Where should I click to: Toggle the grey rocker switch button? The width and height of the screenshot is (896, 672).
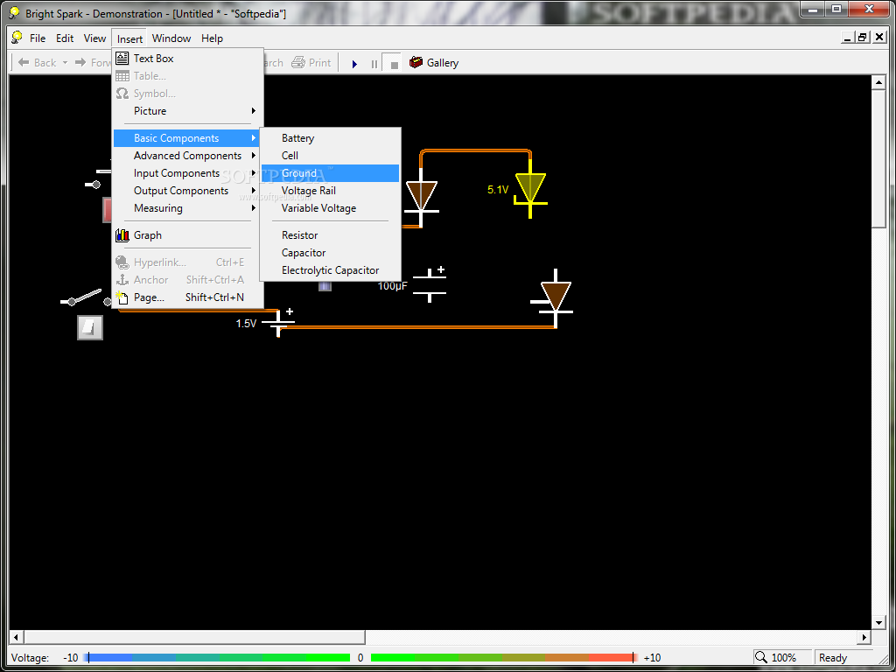pos(90,328)
